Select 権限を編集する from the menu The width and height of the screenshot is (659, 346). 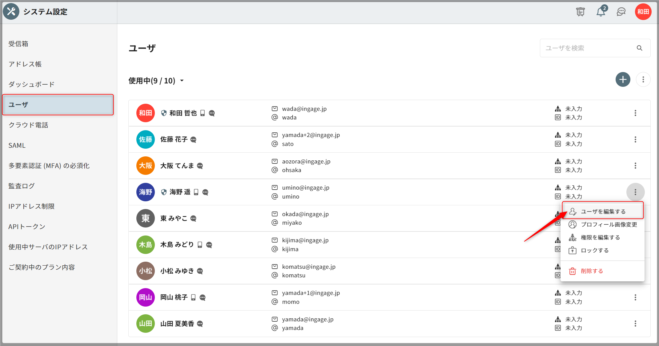(x=600, y=237)
